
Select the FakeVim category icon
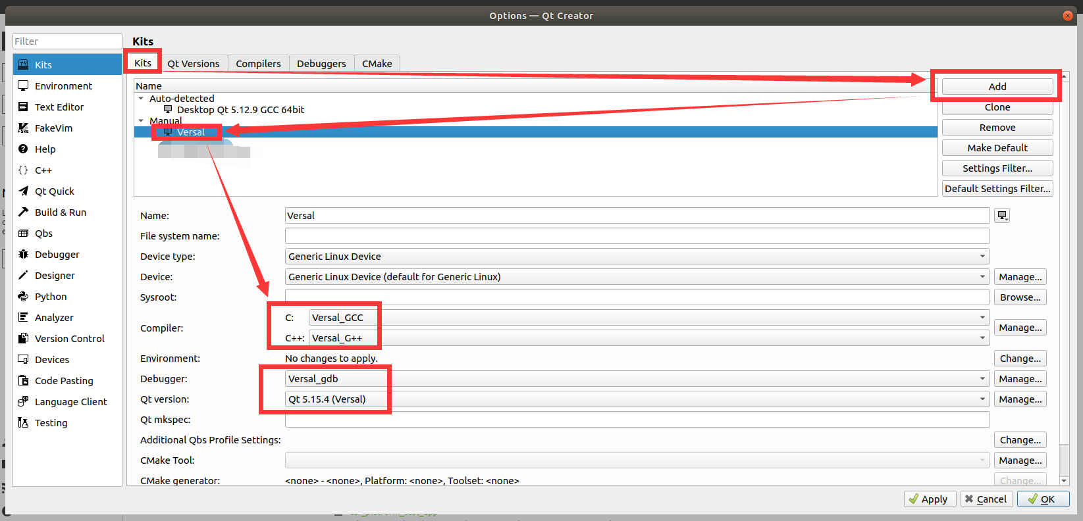pos(23,128)
